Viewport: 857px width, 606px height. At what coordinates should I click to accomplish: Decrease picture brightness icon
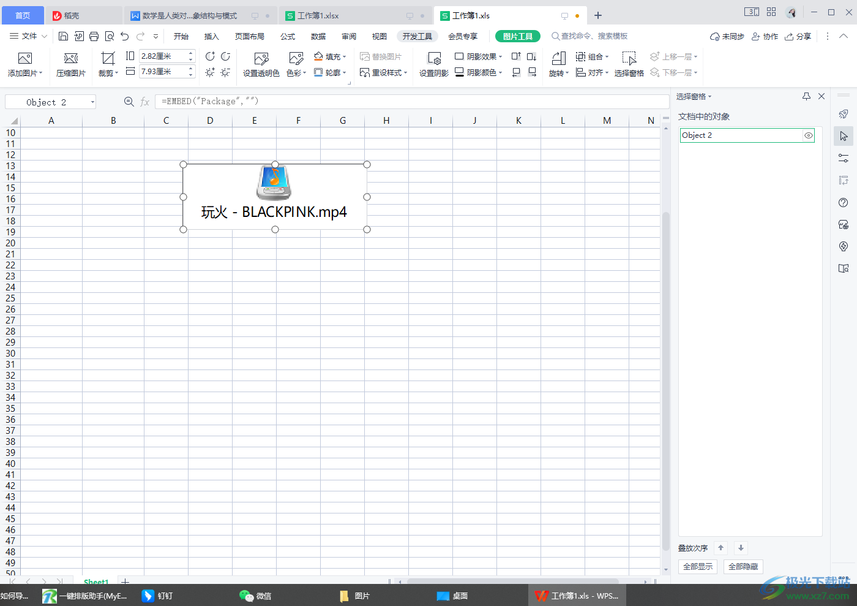[x=225, y=72]
